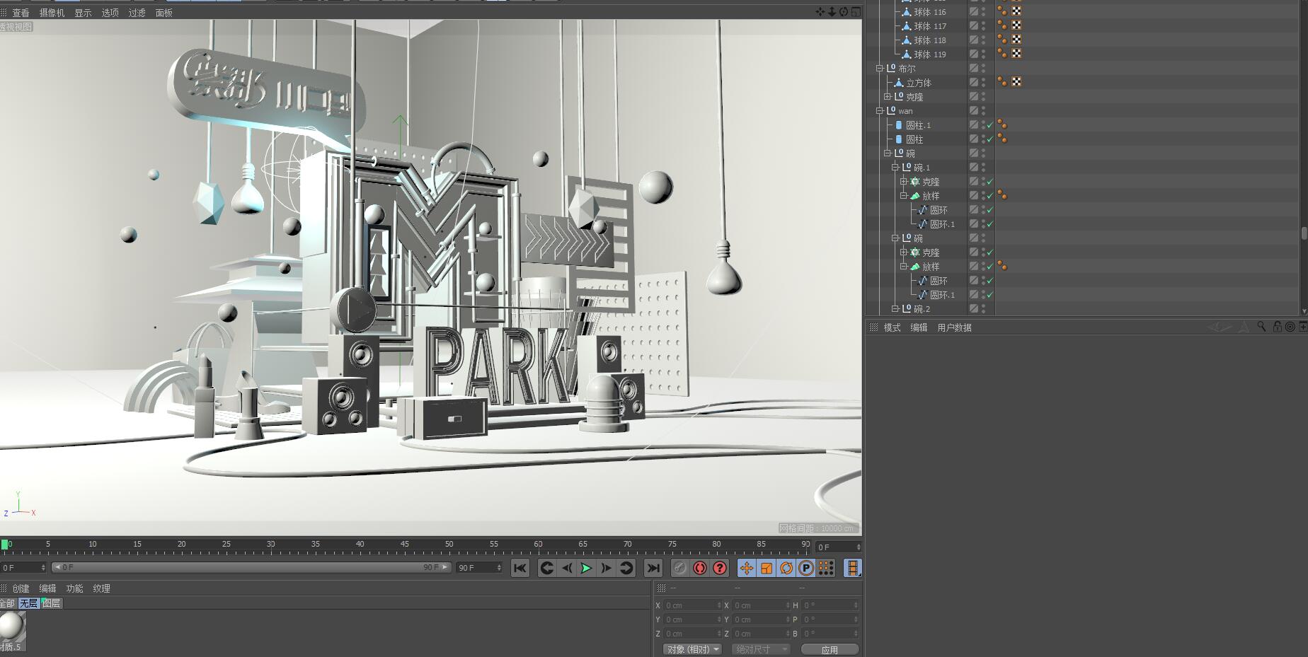Click the filmstrip playback rate icon
This screenshot has height=657, width=1308.
tap(853, 568)
